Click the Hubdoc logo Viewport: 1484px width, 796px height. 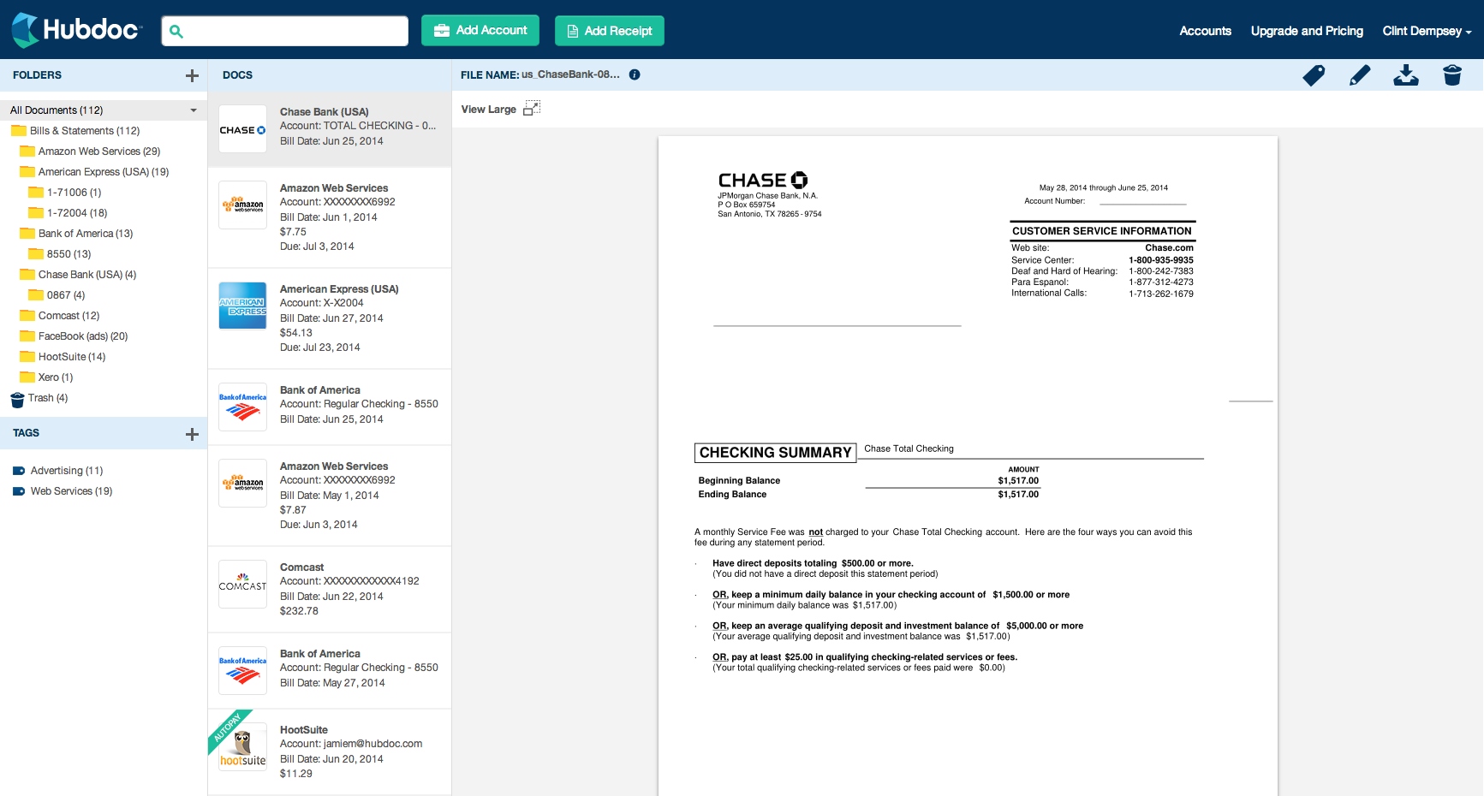75,30
